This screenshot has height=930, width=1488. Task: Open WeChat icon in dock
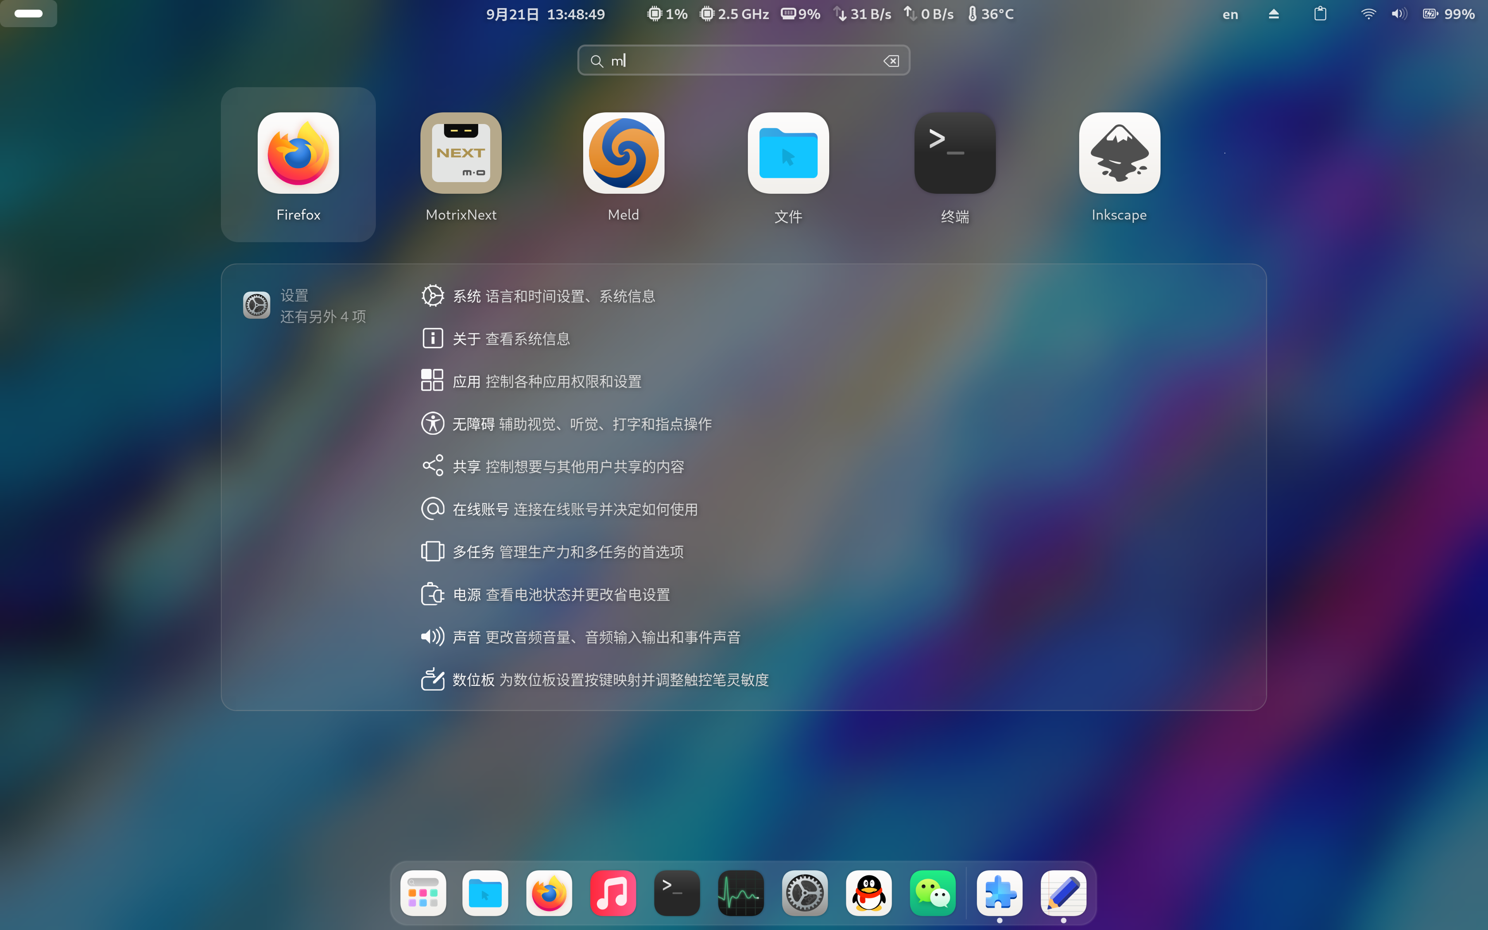933,892
